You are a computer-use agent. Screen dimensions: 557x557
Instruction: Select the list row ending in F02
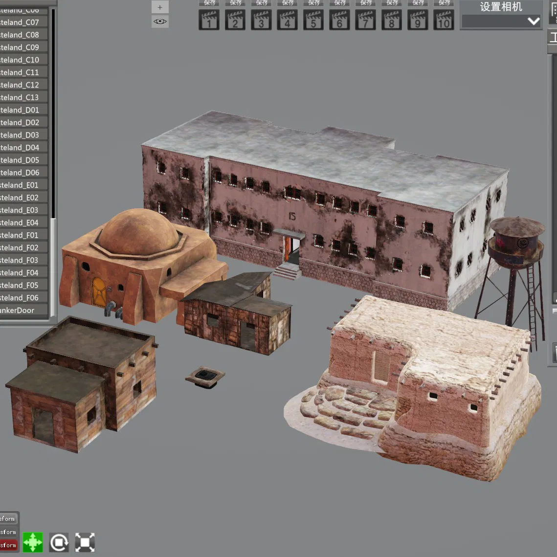24,247
